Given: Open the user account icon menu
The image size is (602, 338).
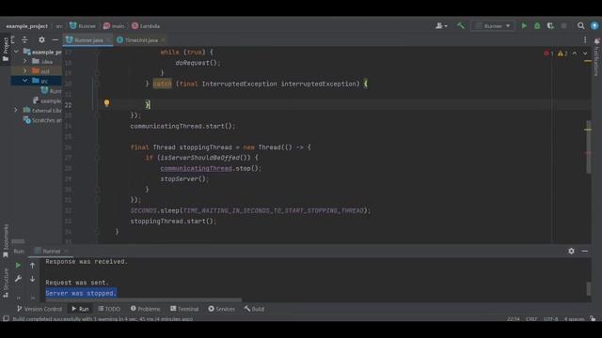Looking at the screenshot, I should [x=441, y=25].
